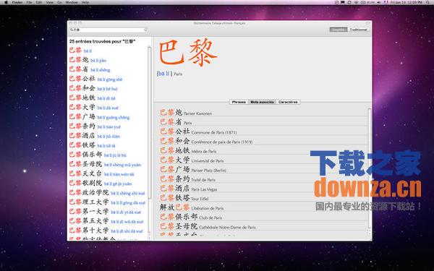Select result 巴黎歌剧院 in the results list

101,183
